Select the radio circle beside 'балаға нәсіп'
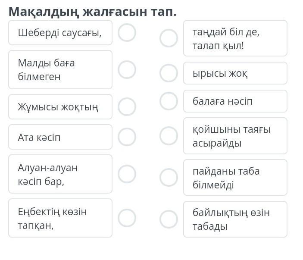303x260 pixels. click(x=169, y=101)
